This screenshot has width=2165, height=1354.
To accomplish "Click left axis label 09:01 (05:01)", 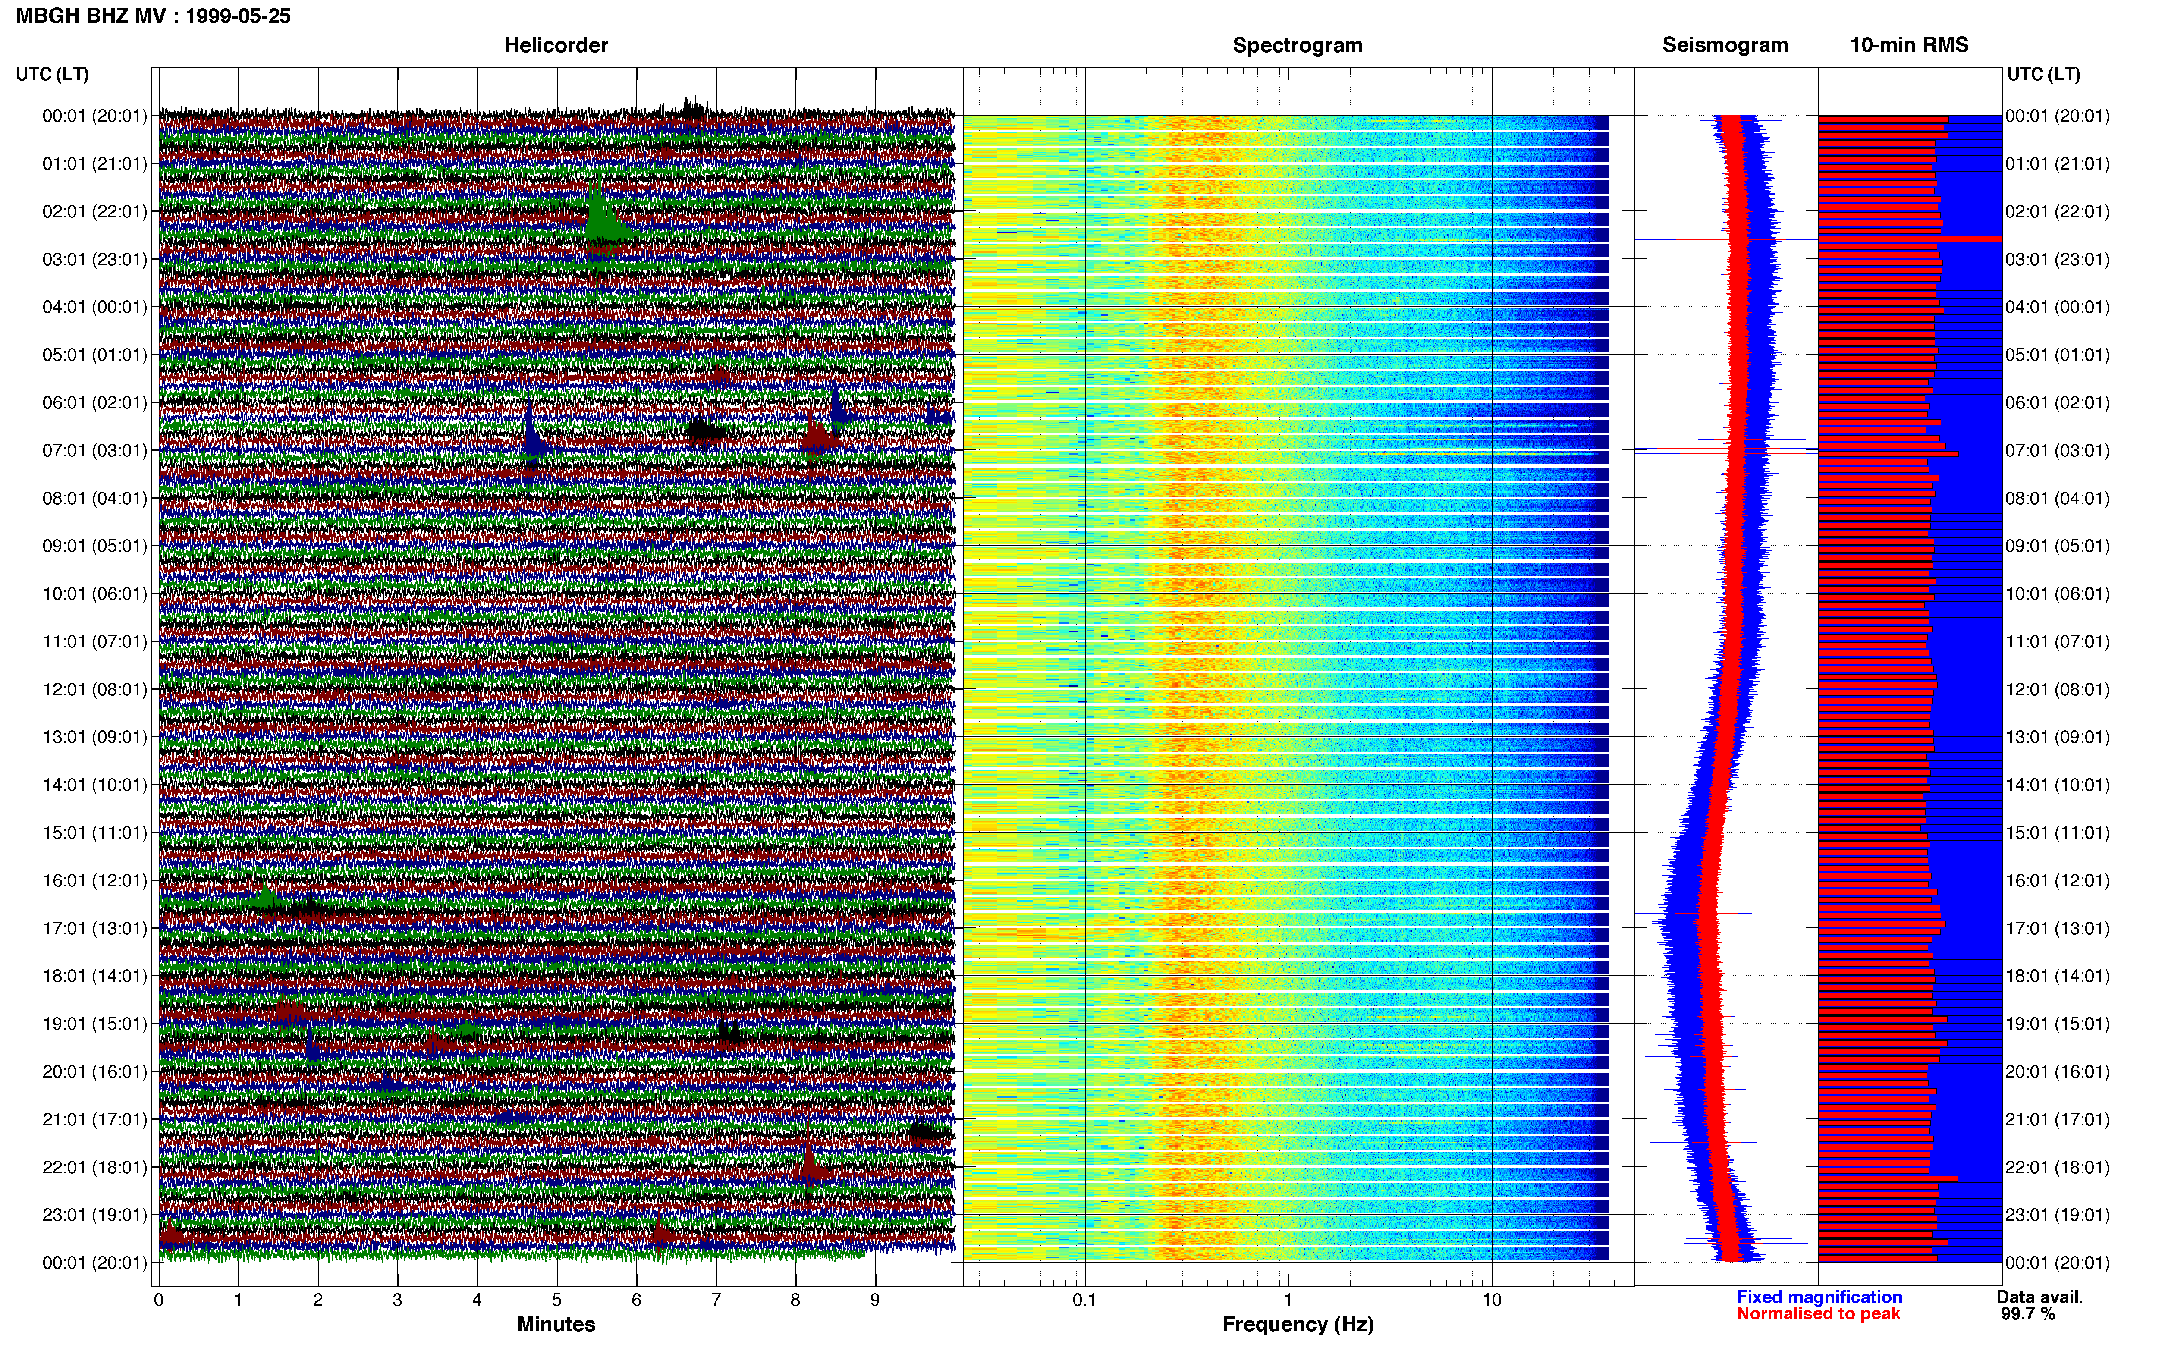I will tap(95, 546).
